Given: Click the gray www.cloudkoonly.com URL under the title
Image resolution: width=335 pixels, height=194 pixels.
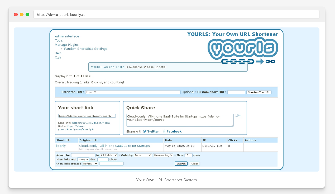Looking at the screenshot, I should coord(98,149).
